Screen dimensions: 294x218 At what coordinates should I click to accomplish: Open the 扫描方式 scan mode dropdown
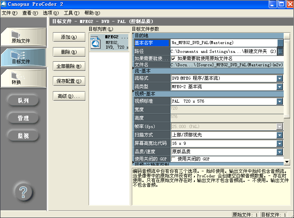[x=279, y=135]
